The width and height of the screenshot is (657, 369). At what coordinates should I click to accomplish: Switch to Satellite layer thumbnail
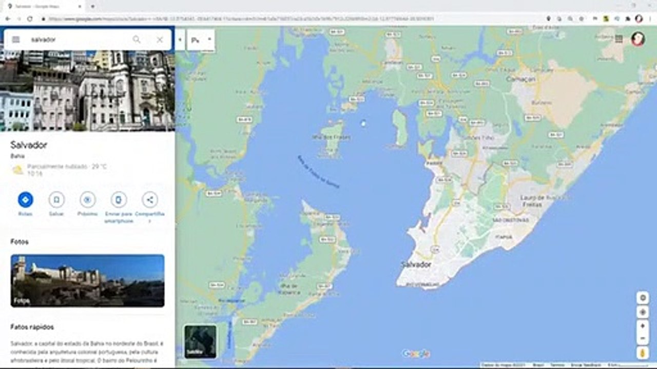click(200, 341)
